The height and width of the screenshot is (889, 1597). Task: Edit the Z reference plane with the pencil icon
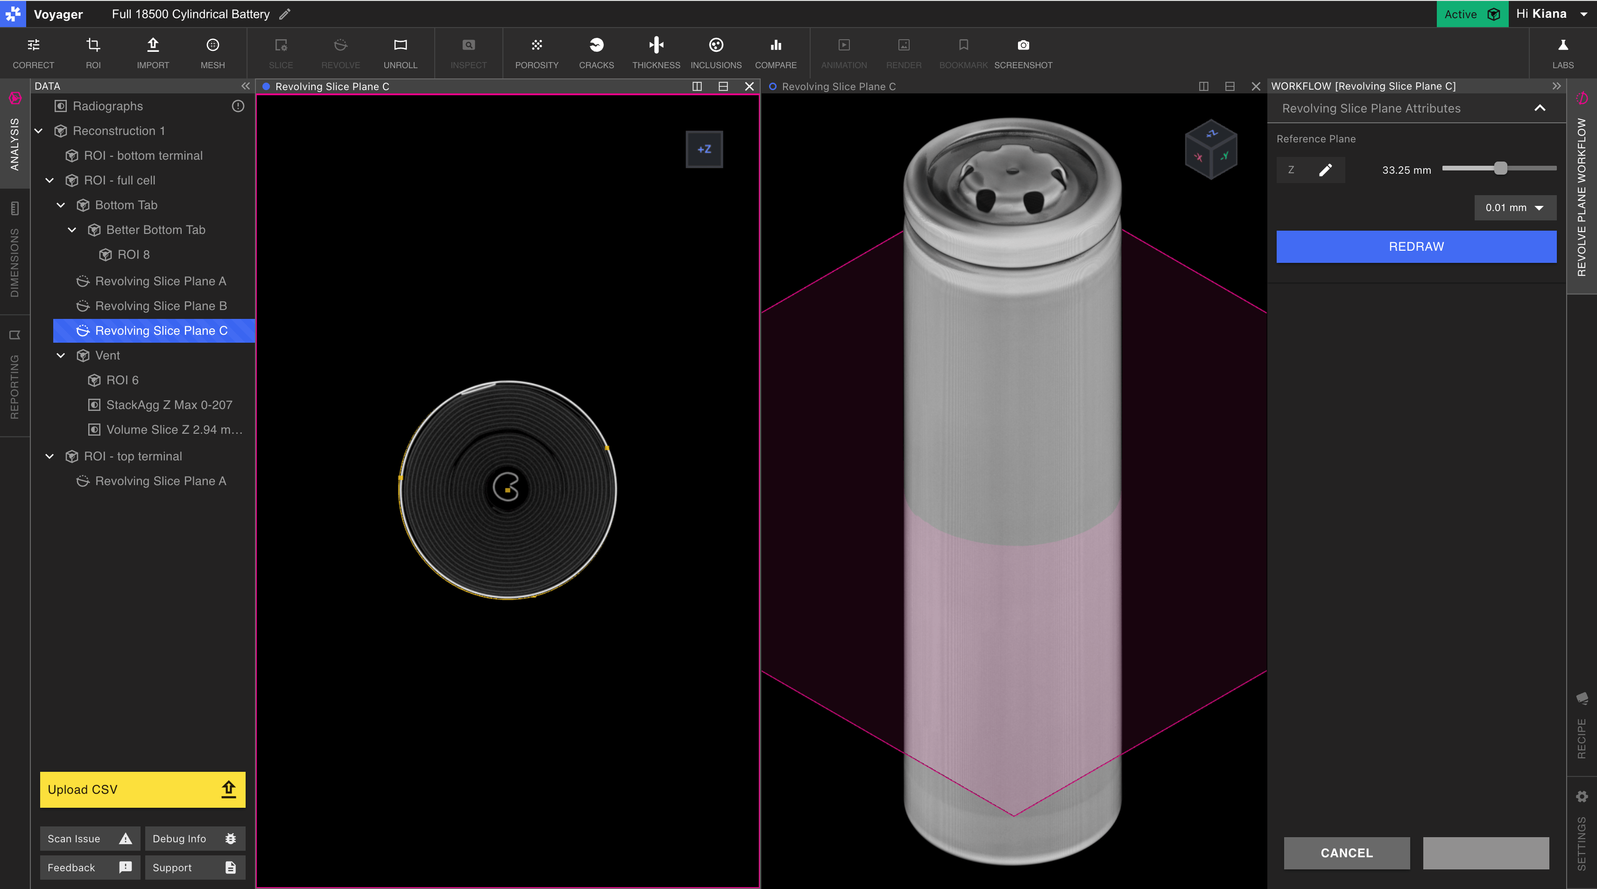1325,170
